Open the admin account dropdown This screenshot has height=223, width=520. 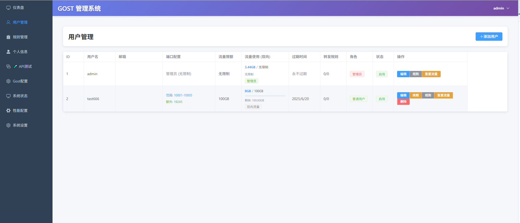click(501, 8)
